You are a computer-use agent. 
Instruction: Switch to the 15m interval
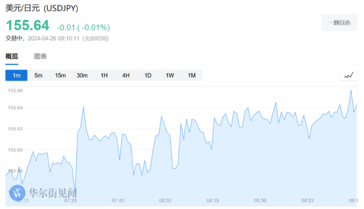60,76
